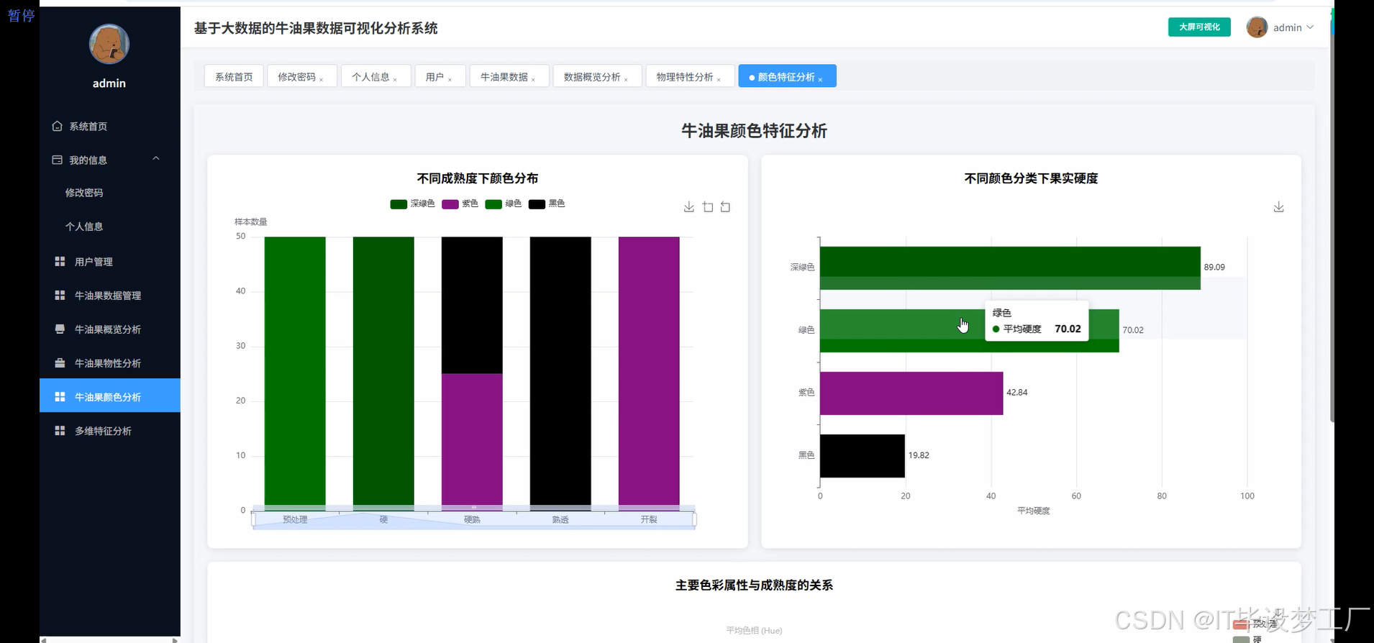Click the 黑色 horizontal bar 19.82
This screenshot has width=1374, height=643.
coord(863,455)
